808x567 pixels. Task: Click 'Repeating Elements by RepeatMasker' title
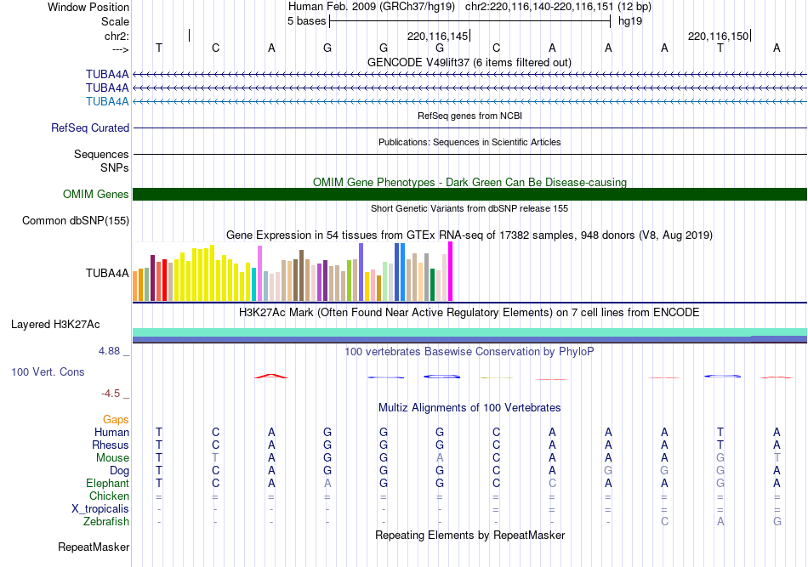click(x=469, y=536)
